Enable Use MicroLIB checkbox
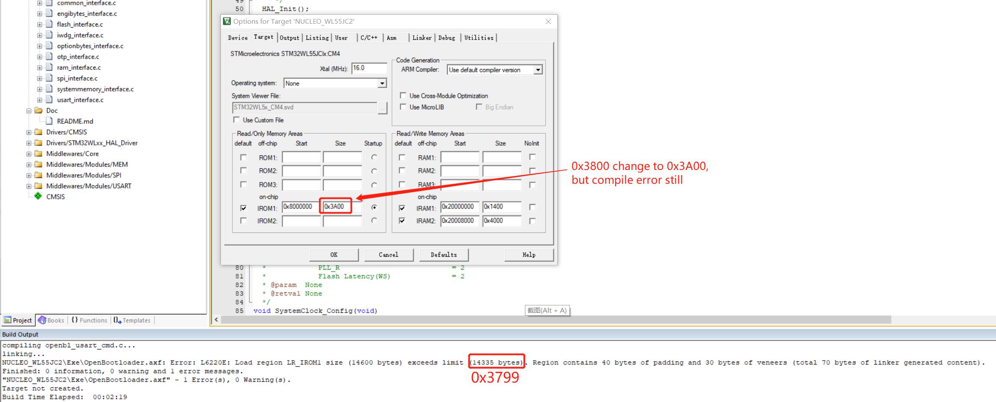The width and height of the screenshot is (996, 402). (403, 107)
